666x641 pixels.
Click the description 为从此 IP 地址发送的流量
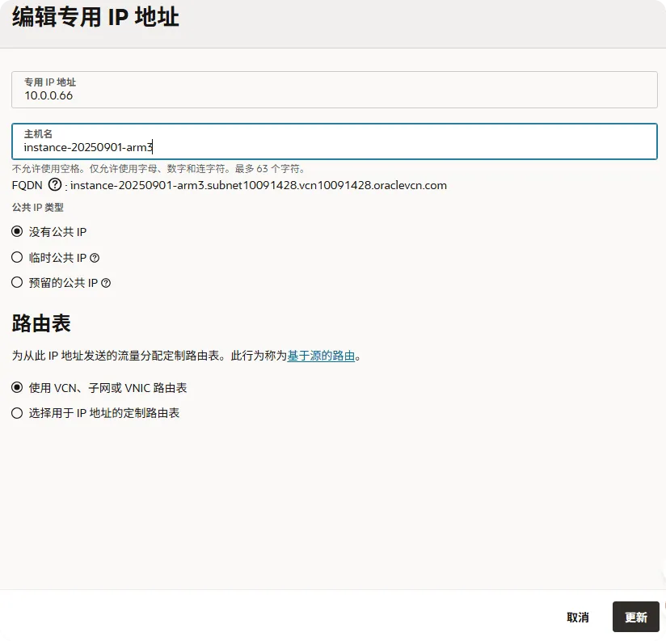tap(187, 356)
